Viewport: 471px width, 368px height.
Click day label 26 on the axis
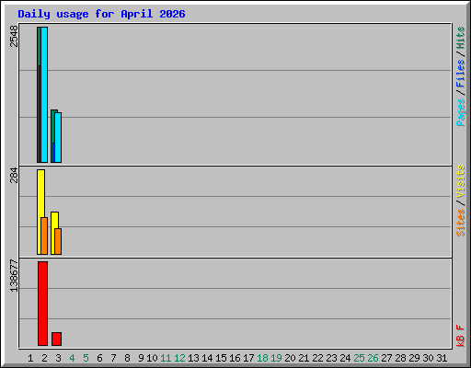click(x=373, y=358)
